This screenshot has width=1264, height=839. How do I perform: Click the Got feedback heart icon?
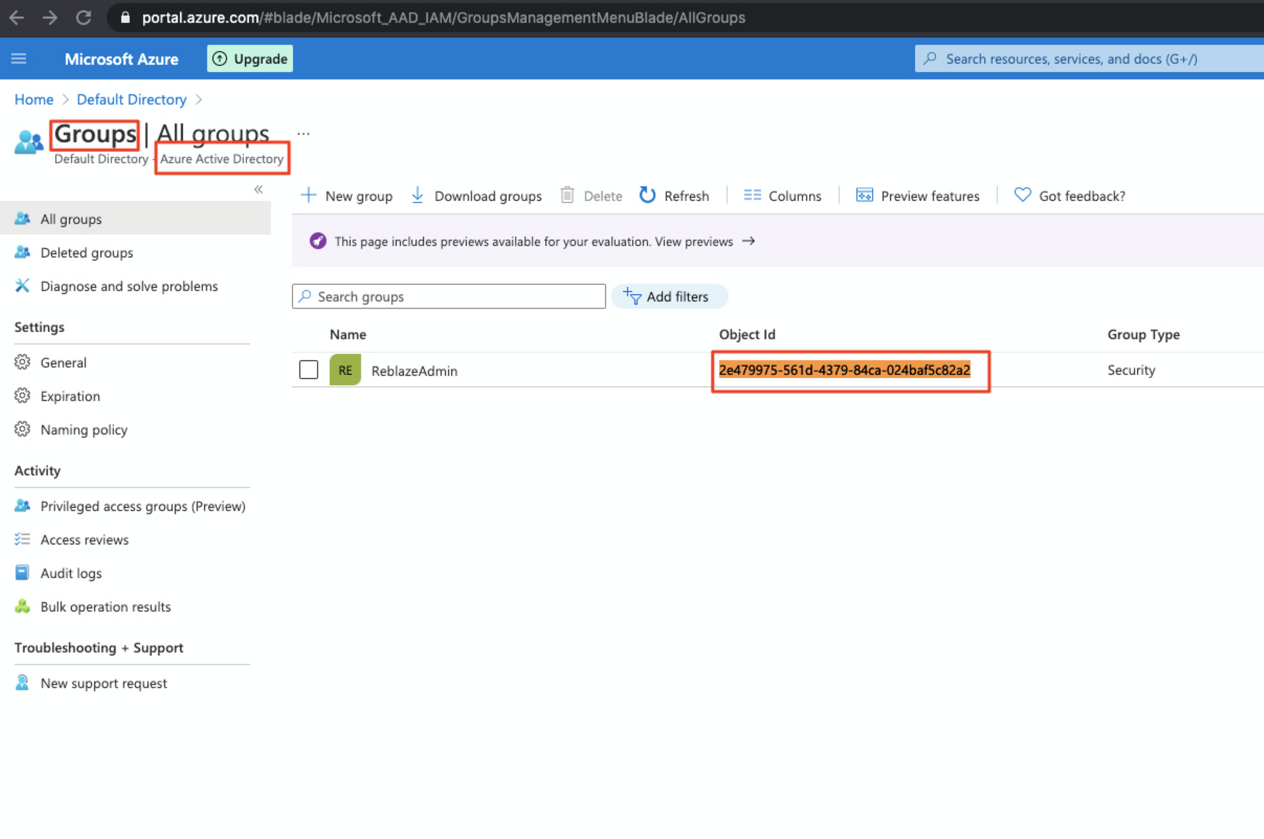(1022, 195)
